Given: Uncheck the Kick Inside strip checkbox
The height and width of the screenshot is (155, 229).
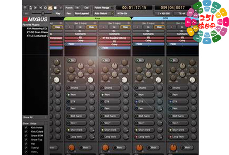Looking at the screenshot, I should (26, 128).
